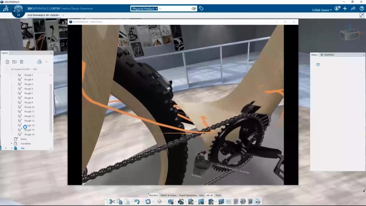The height and width of the screenshot is (206, 366).
Task: Open the dropdown arrow next to Update icon
Action: coord(153,201)
